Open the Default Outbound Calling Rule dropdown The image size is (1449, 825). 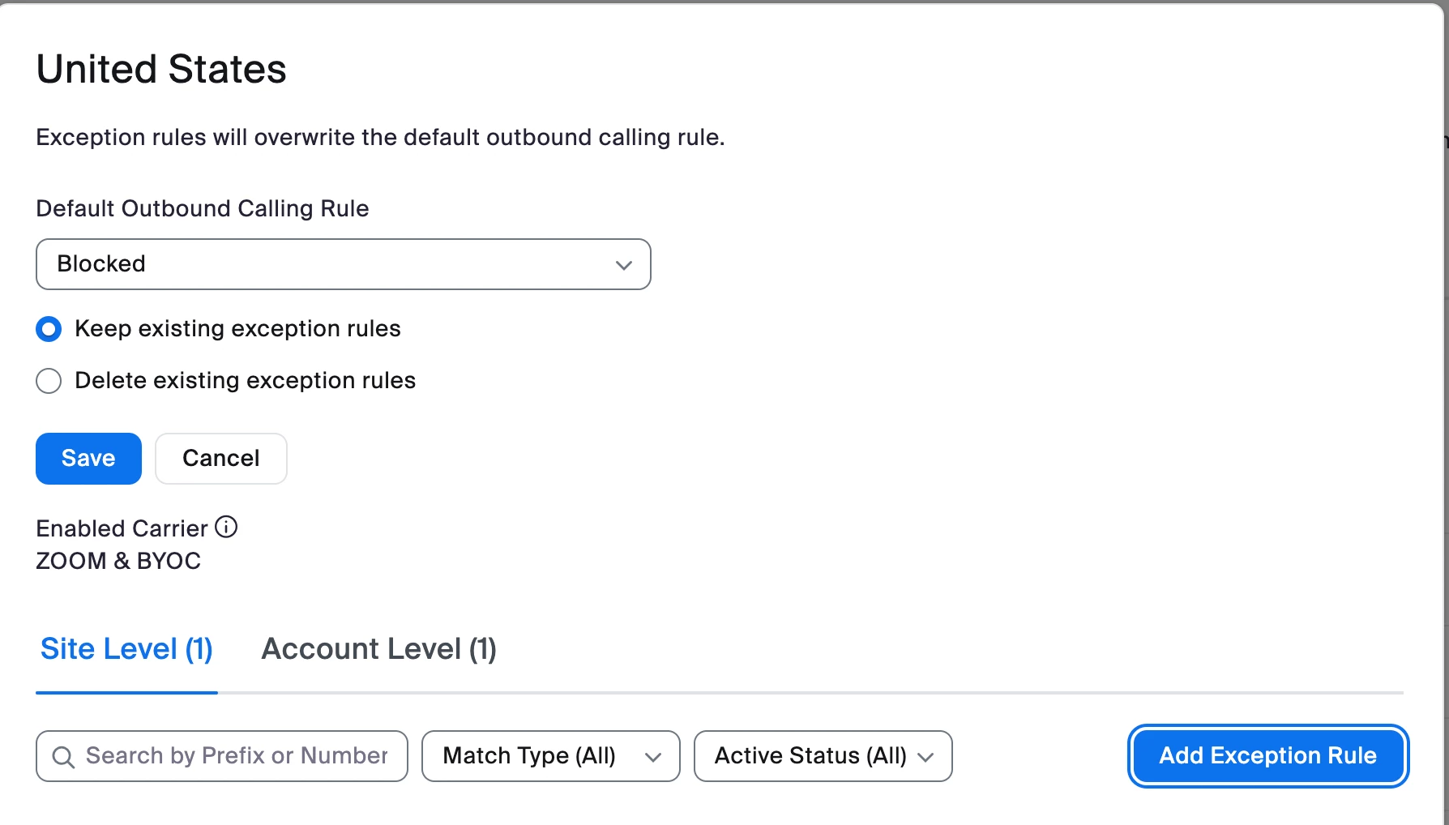(343, 264)
